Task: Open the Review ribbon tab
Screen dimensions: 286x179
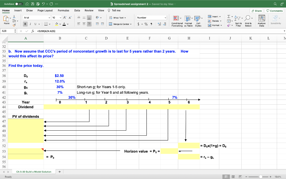Action: click(x=89, y=10)
